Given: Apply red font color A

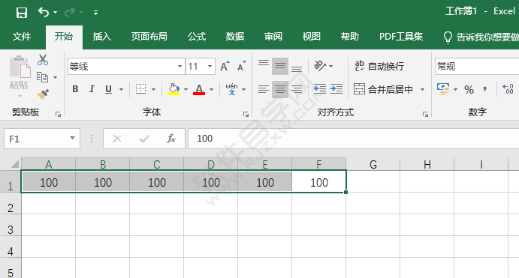Looking at the screenshot, I should pos(199,89).
